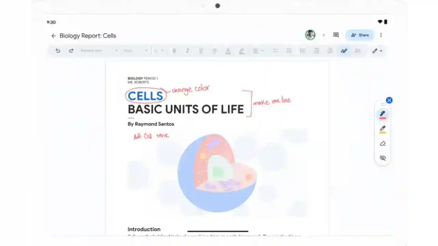Toggle bold formatting

pos(174,51)
